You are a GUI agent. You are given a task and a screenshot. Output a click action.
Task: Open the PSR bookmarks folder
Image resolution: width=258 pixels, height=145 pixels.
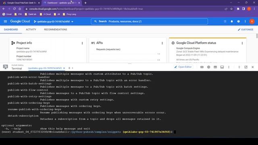tap(18, 14)
